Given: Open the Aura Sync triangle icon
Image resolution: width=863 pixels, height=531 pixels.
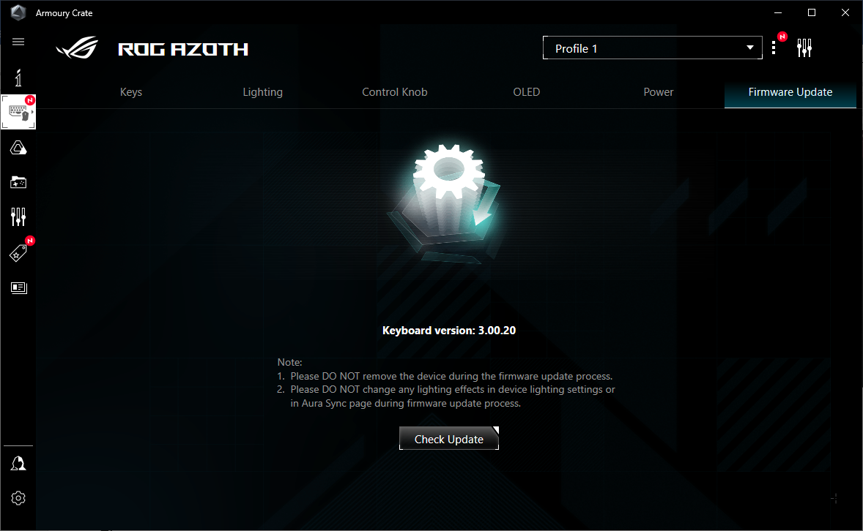Looking at the screenshot, I should 18,147.
